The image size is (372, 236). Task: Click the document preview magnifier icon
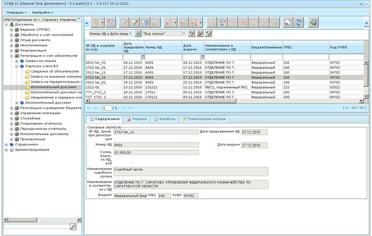(x=288, y=23)
